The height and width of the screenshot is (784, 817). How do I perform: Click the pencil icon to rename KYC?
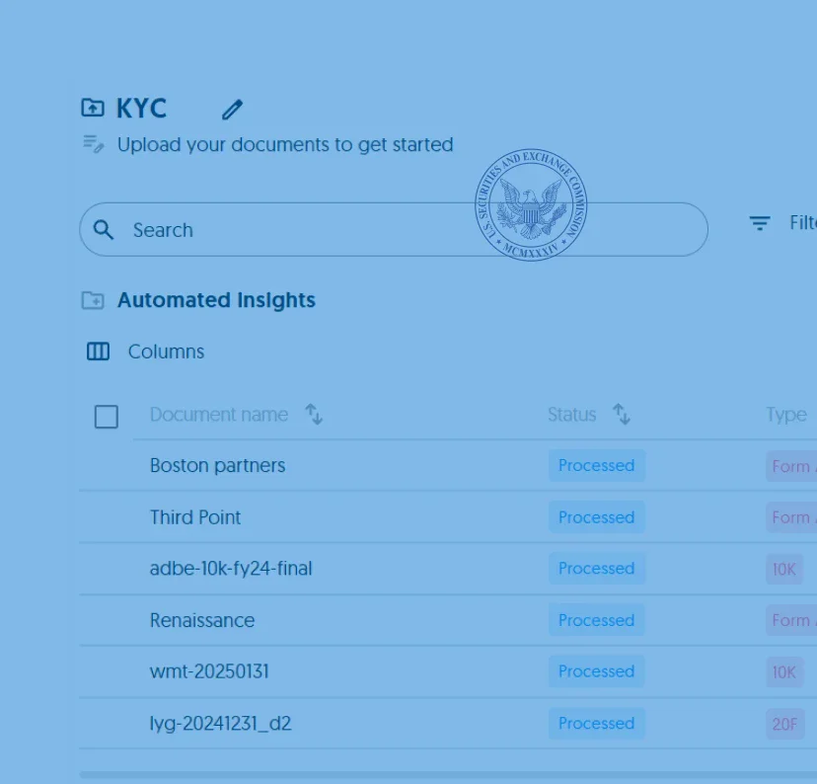(232, 109)
